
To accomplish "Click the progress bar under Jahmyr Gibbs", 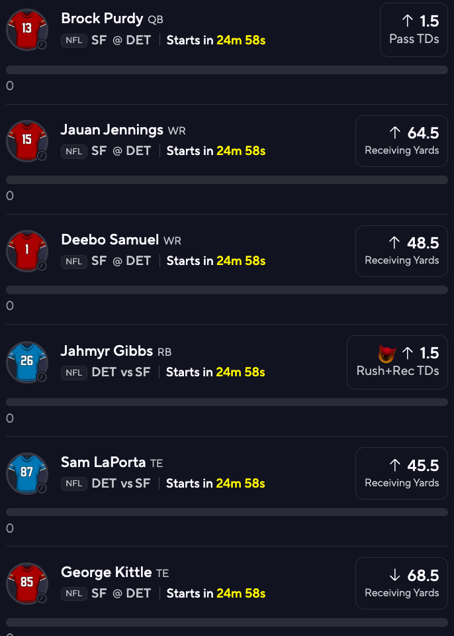I will (x=227, y=402).
